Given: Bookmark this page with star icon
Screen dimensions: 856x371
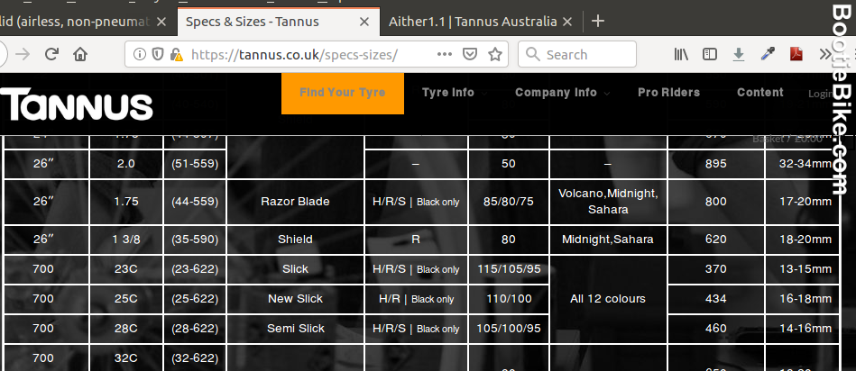Looking at the screenshot, I should 494,54.
